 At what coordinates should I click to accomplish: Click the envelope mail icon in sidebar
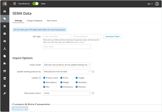pyautogui.click(x=5, y=34)
